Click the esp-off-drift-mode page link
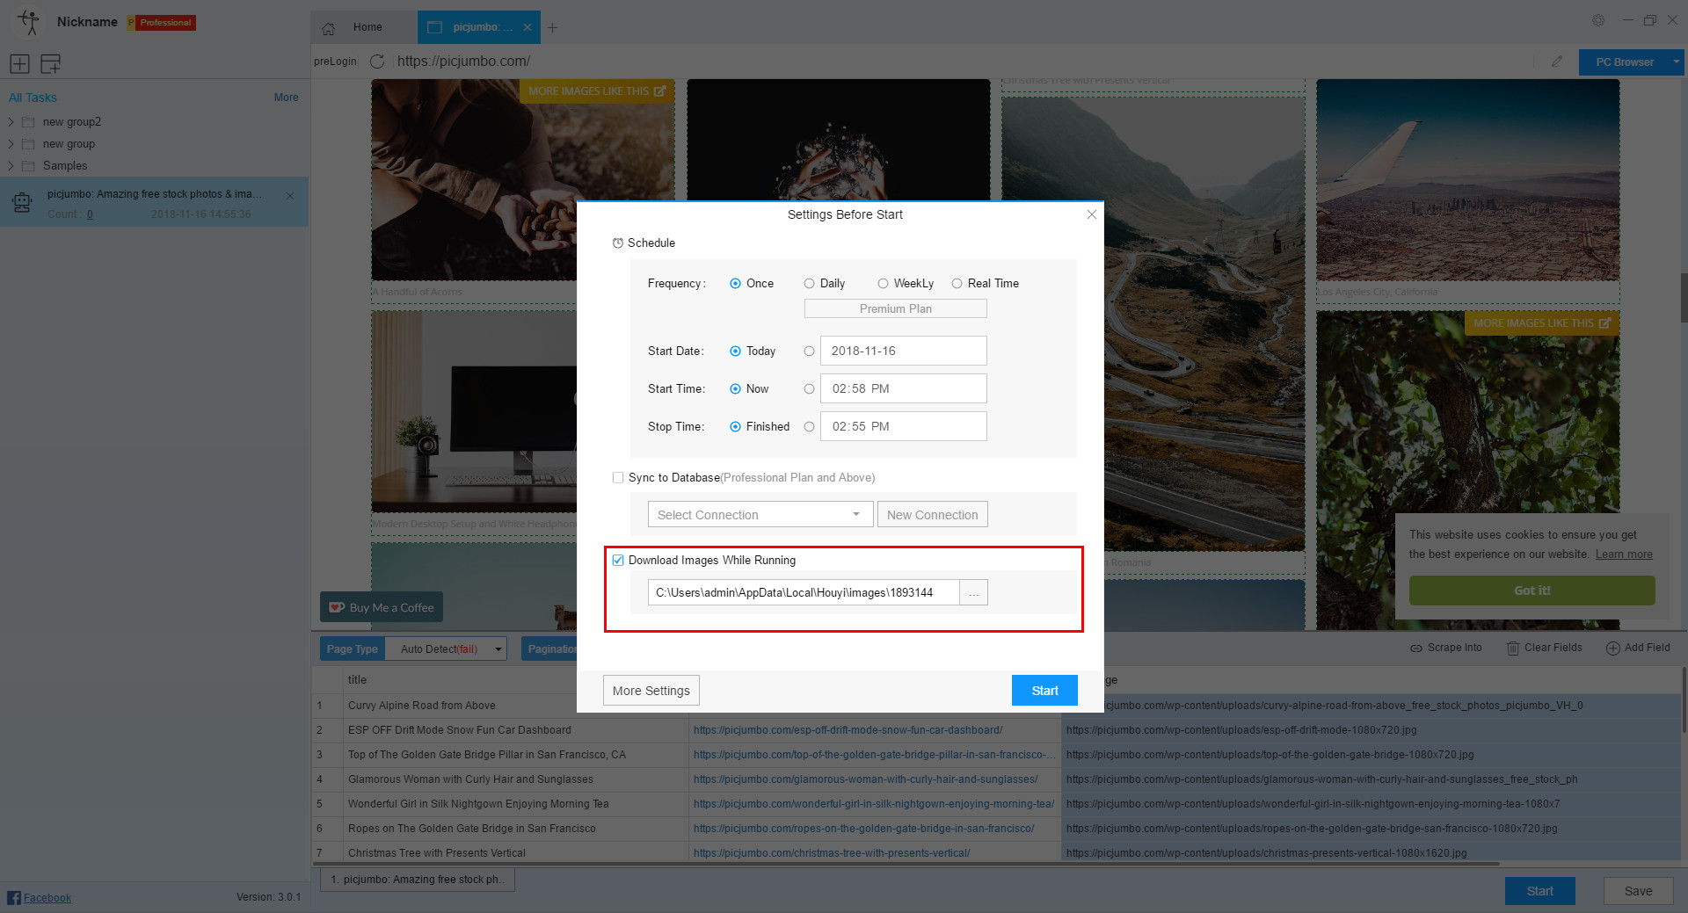 [848, 730]
